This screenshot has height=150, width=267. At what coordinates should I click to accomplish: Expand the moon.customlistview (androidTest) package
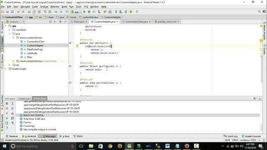pyautogui.click(x=13, y=61)
